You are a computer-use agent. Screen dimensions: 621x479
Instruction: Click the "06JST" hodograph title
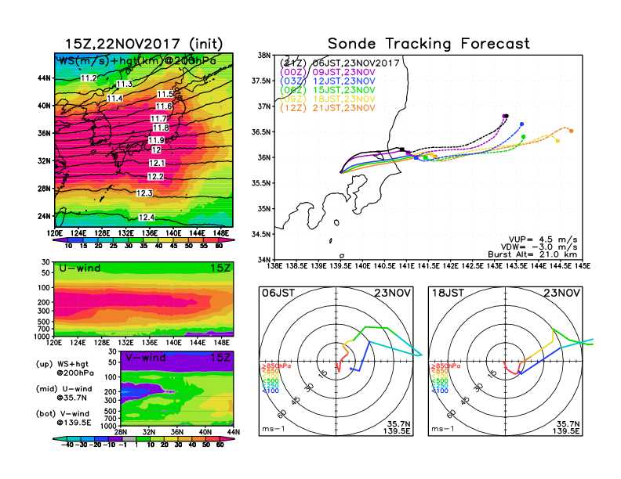pyautogui.click(x=278, y=293)
